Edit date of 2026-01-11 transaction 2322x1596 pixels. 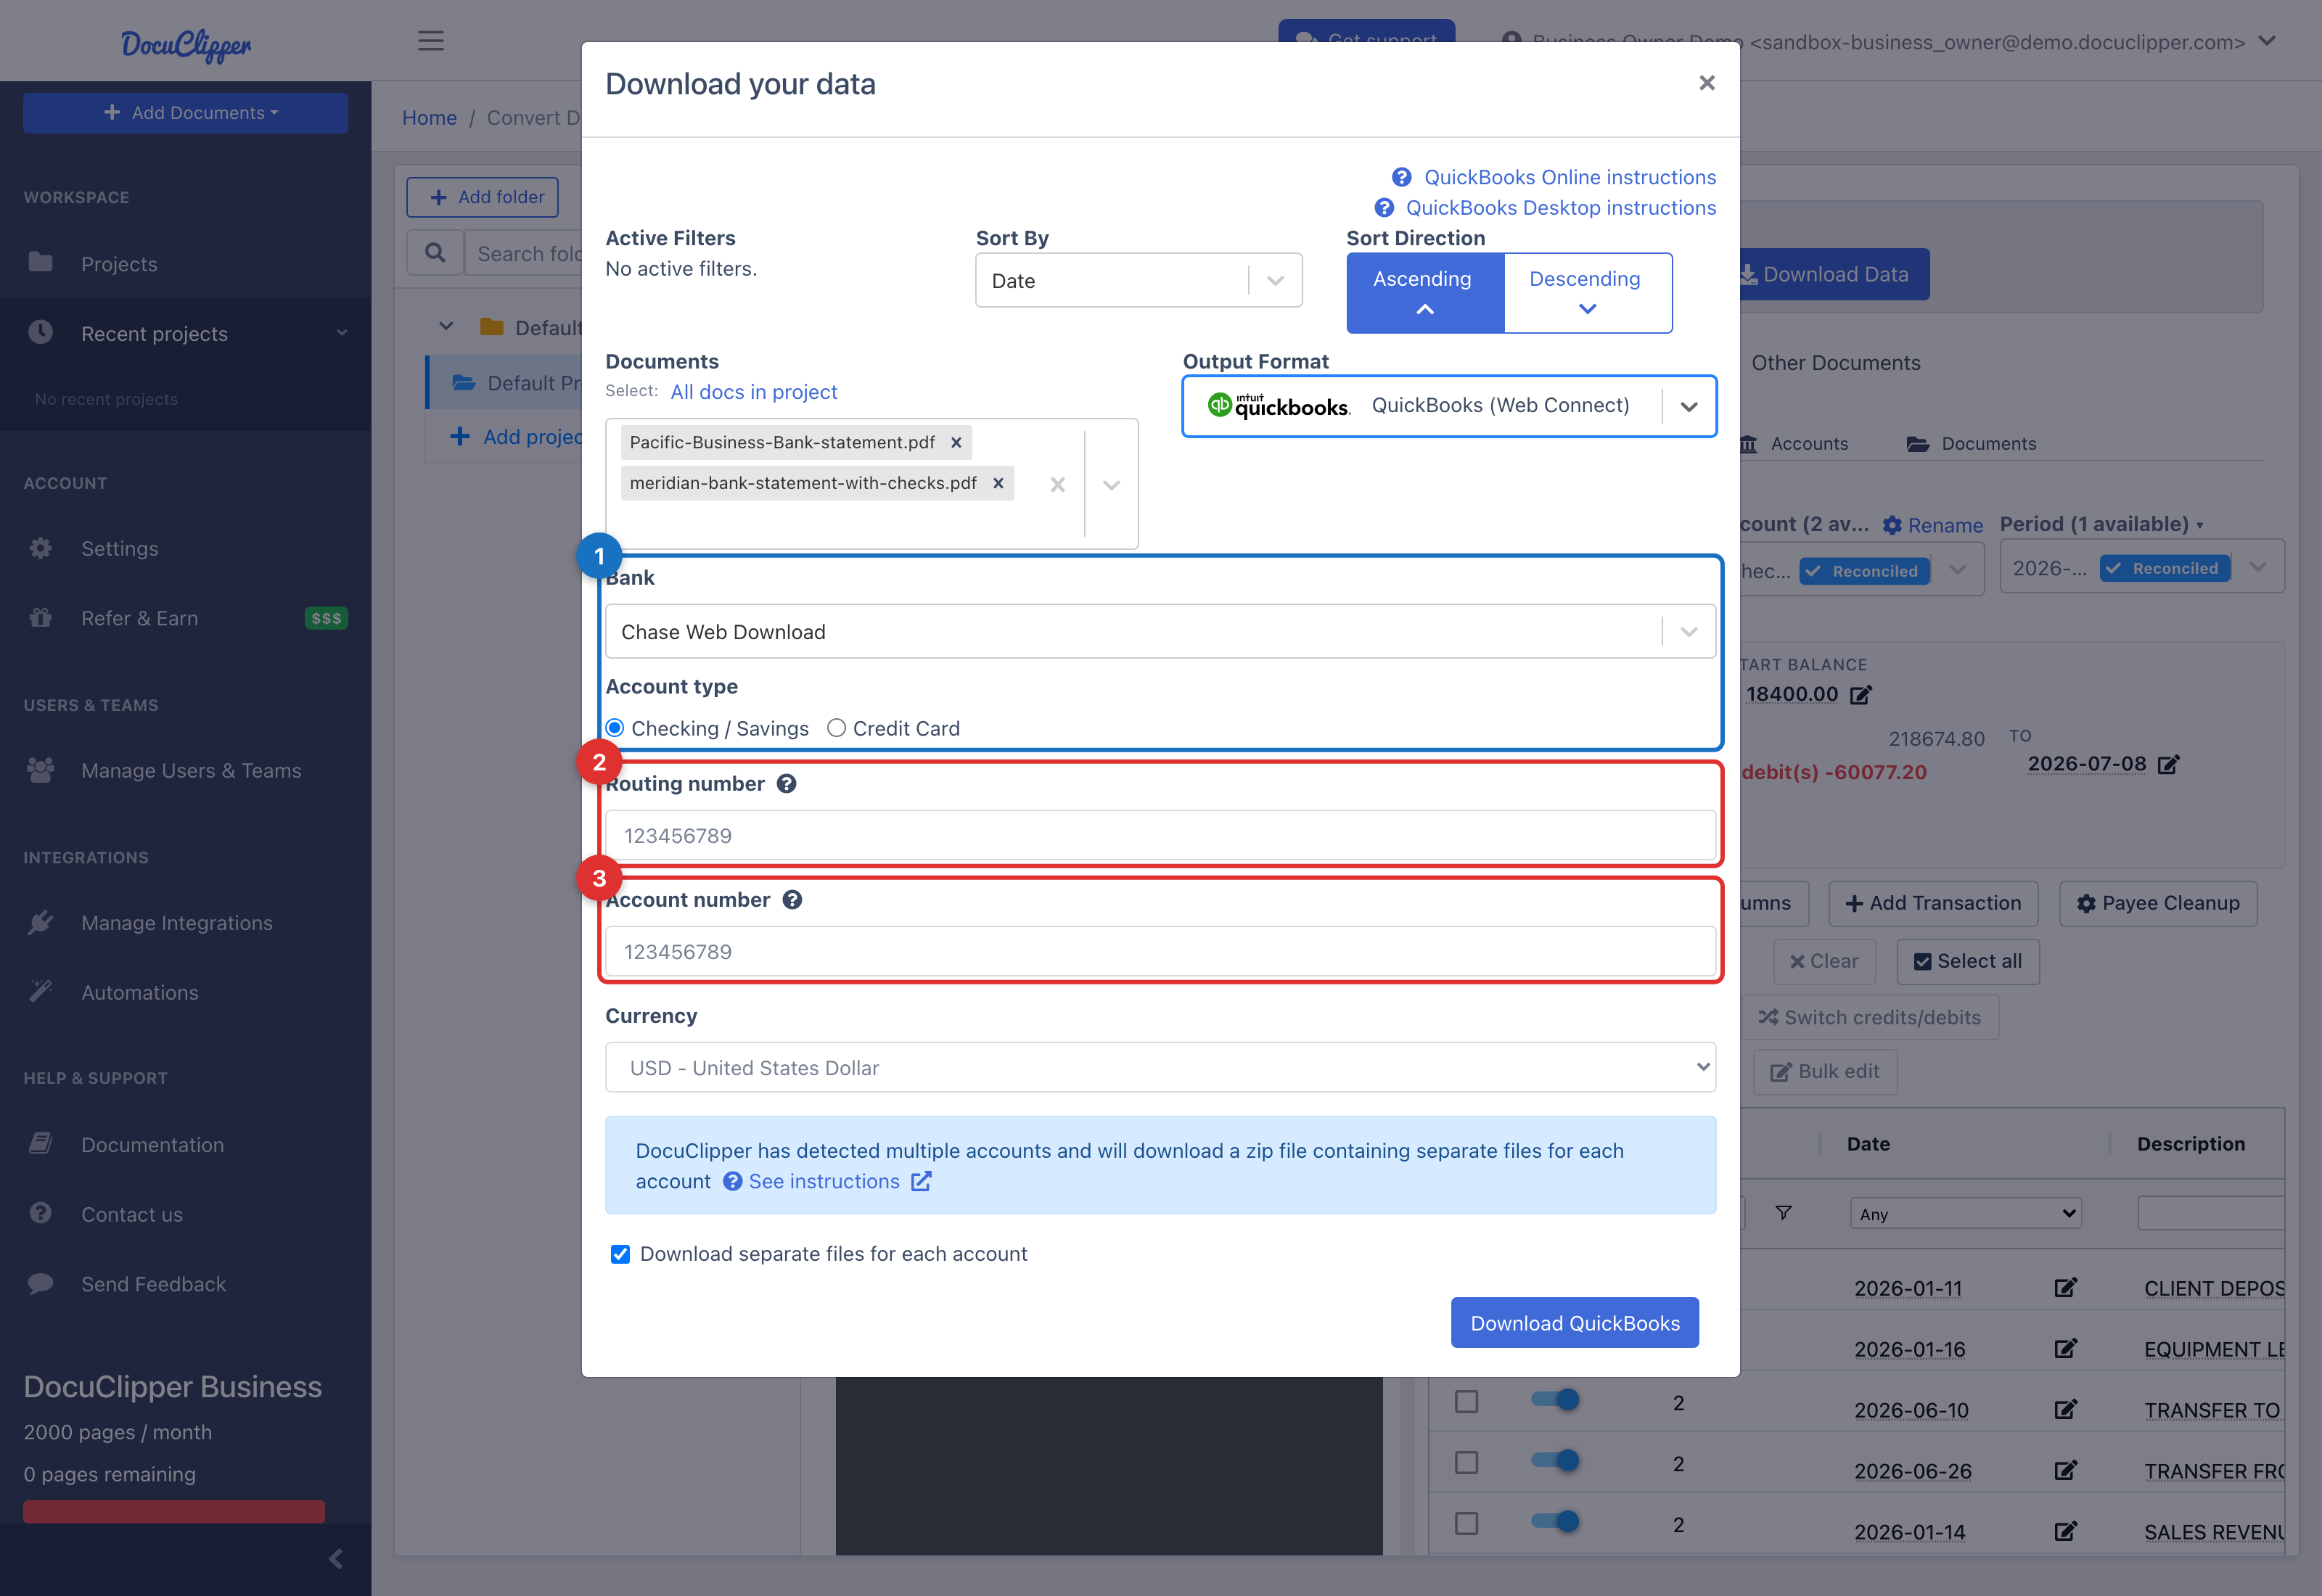point(2066,1288)
